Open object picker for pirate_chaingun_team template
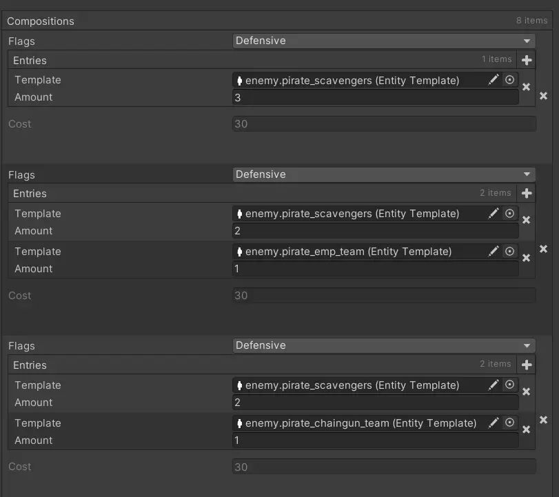The image size is (559, 497). (x=510, y=423)
